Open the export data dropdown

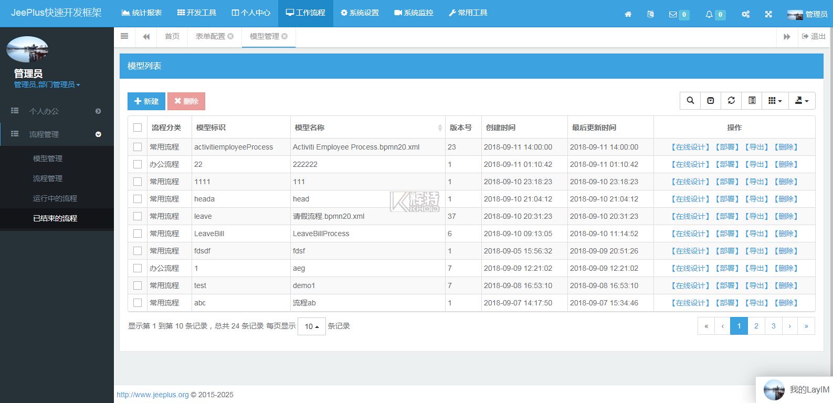pyautogui.click(x=802, y=101)
